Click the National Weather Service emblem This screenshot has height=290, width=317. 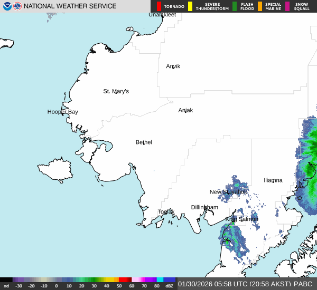(x=17, y=6)
